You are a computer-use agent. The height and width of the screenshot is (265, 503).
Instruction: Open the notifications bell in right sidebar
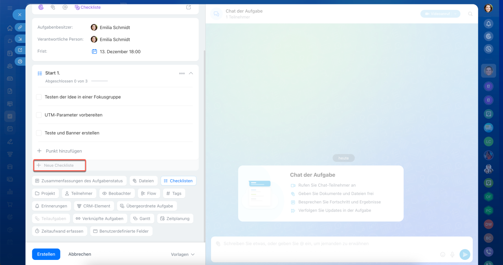tap(488, 24)
